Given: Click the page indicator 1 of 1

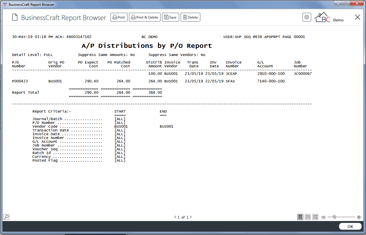Looking at the screenshot, I should [183, 217].
